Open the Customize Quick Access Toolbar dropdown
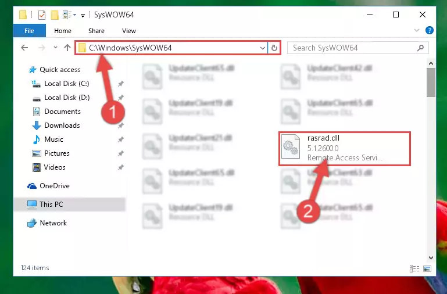The width and height of the screenshot is (447, 294). [83, 15]
